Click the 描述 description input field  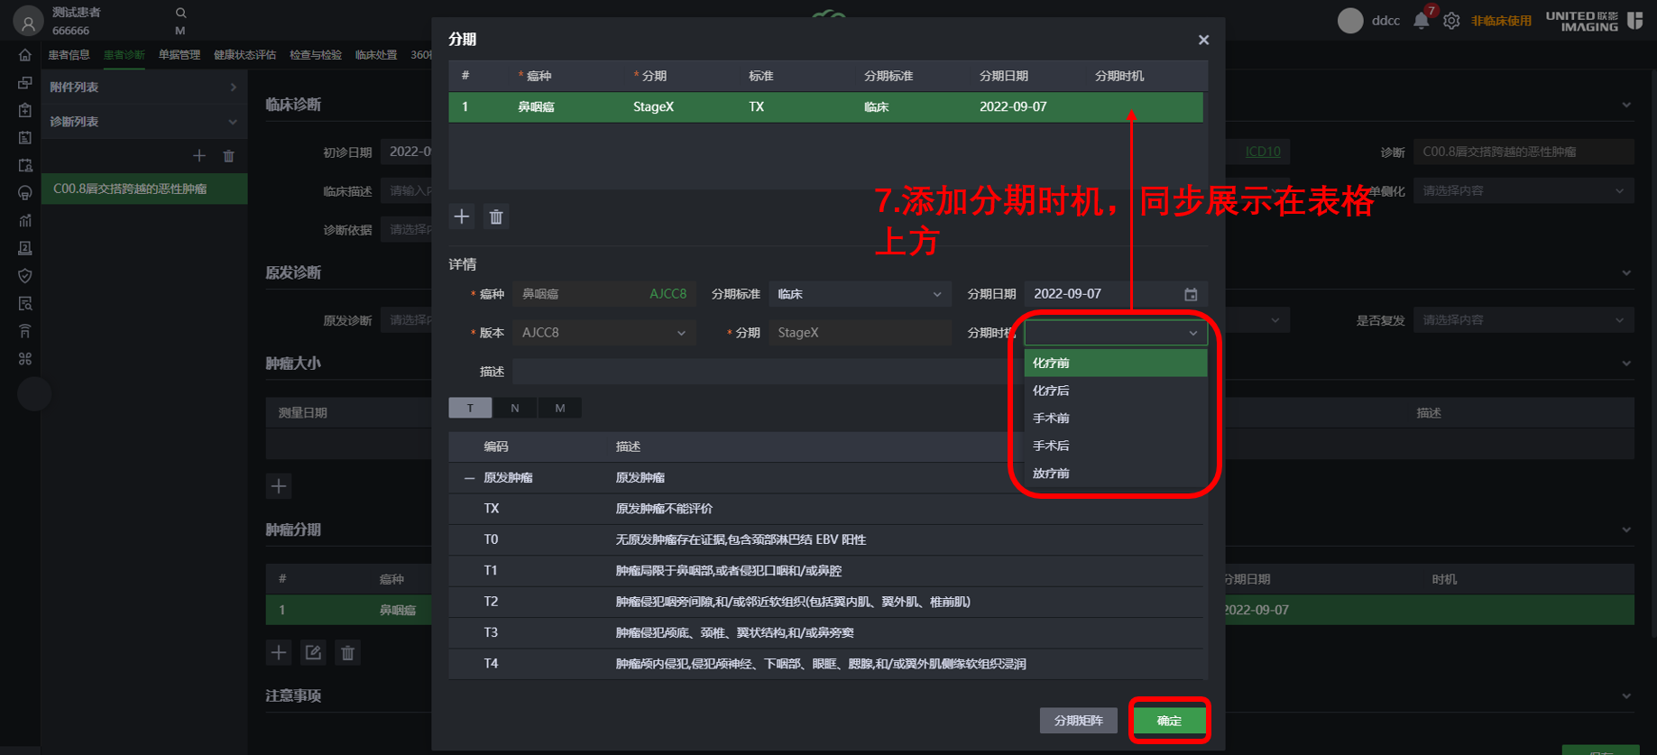pyautogui.click(x=762, y=372)
